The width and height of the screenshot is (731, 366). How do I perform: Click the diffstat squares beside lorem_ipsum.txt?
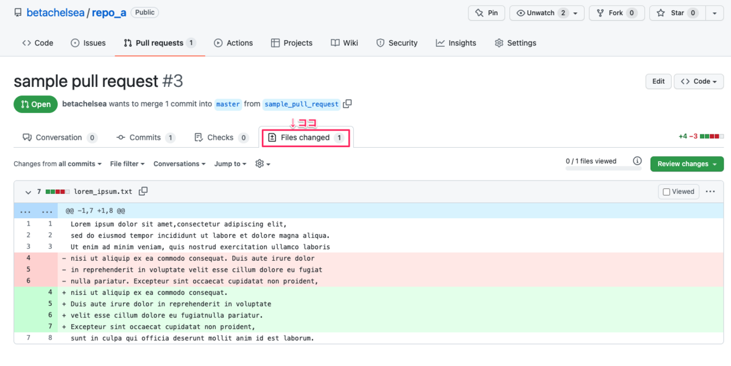(57, 192)
